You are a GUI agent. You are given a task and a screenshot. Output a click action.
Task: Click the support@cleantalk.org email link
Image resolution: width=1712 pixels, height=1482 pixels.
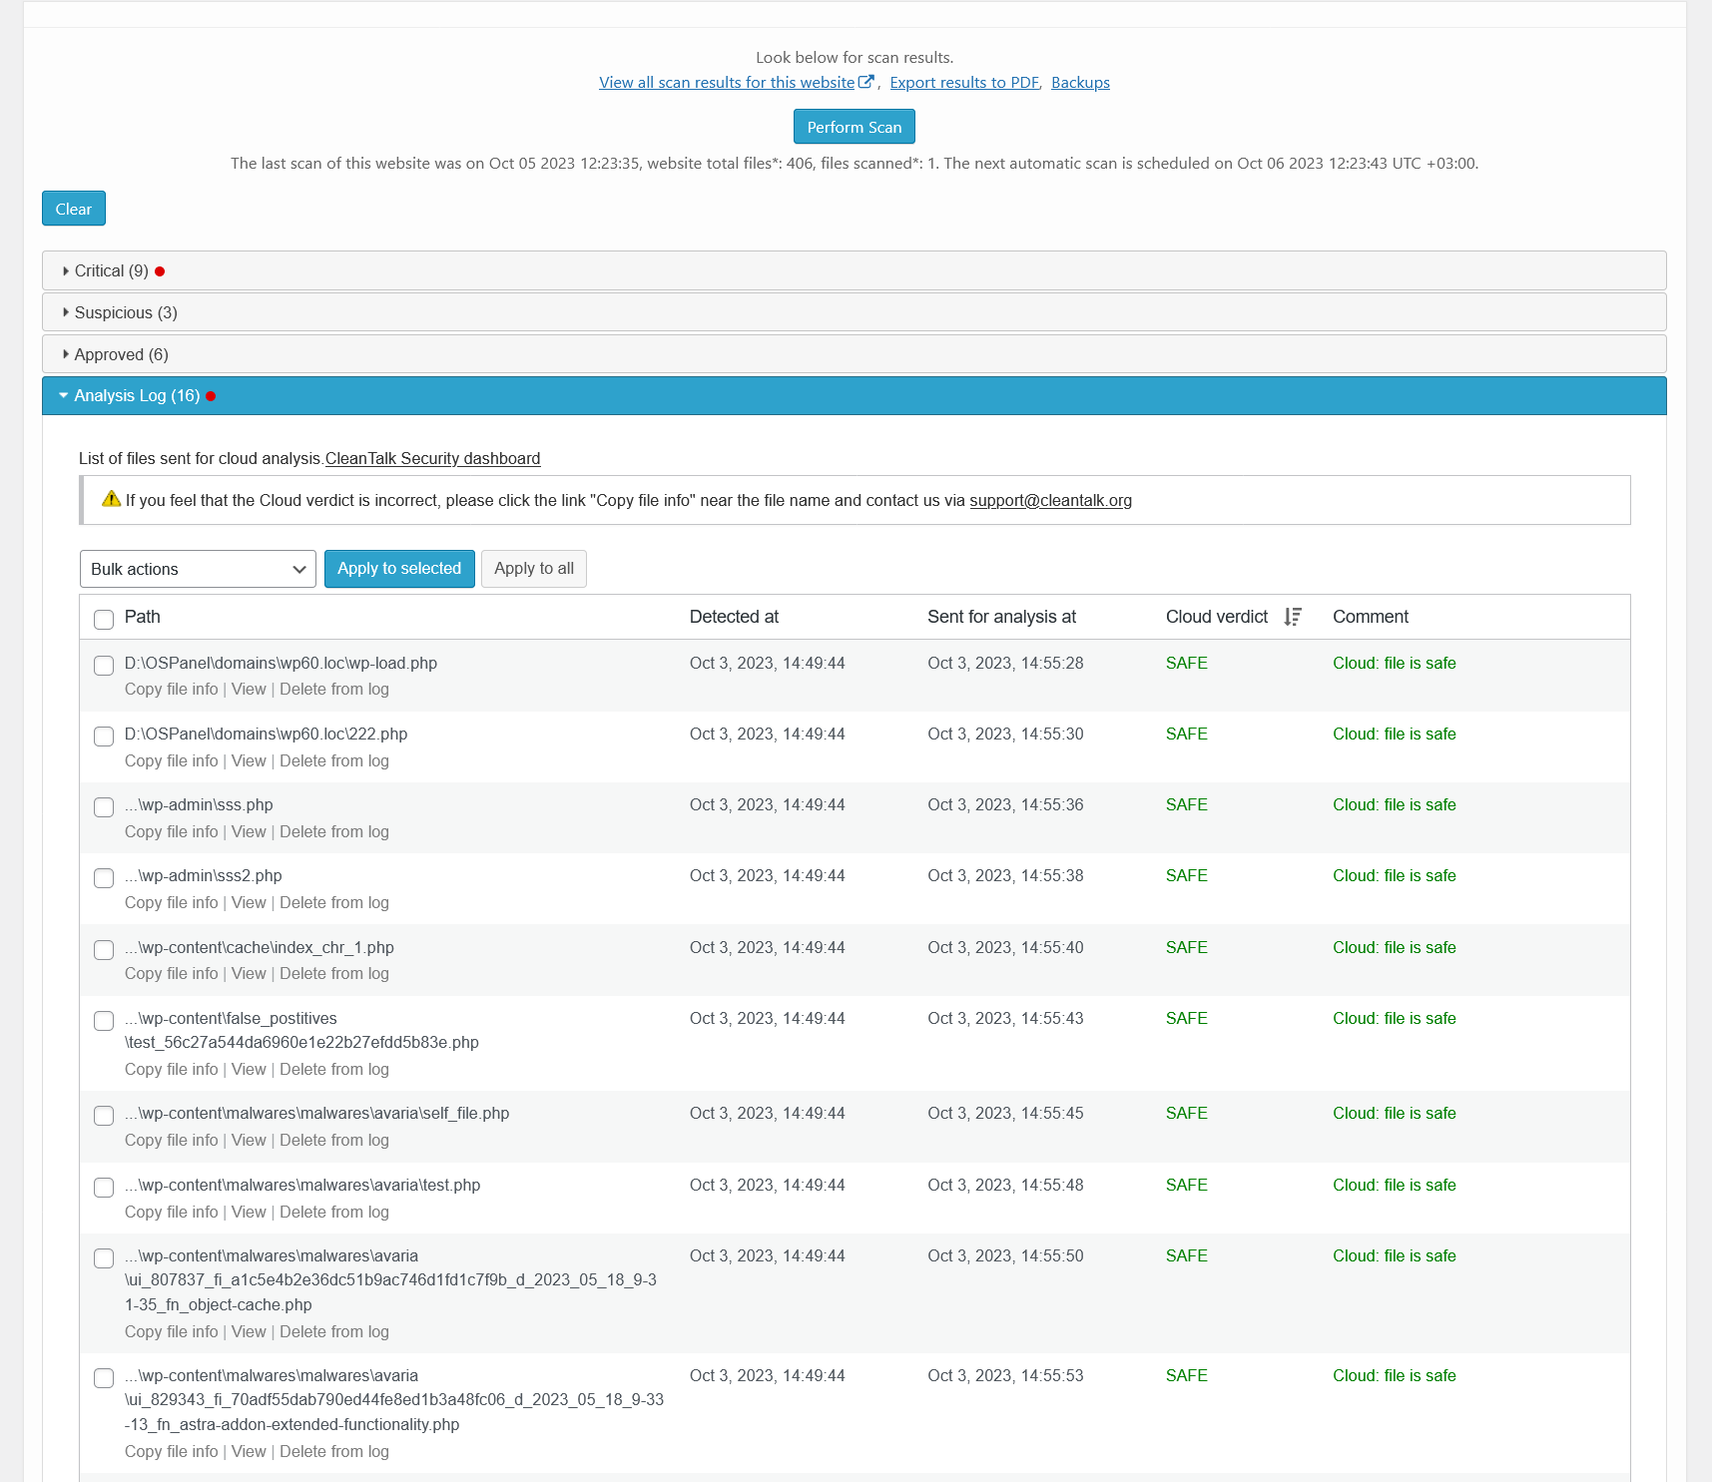(1050, 500)
